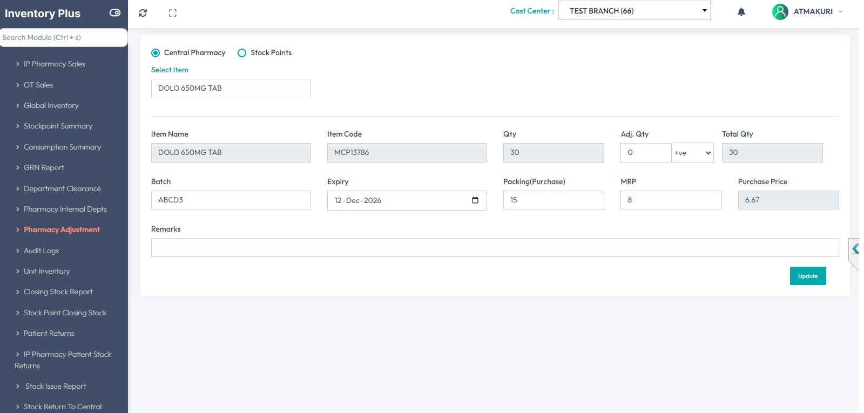Open Pharmacy Internal Depts menu item
Screen dimensions: 864x413
[65, 209]
